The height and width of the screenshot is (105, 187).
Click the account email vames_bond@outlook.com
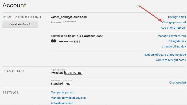(x=69, y=17)
